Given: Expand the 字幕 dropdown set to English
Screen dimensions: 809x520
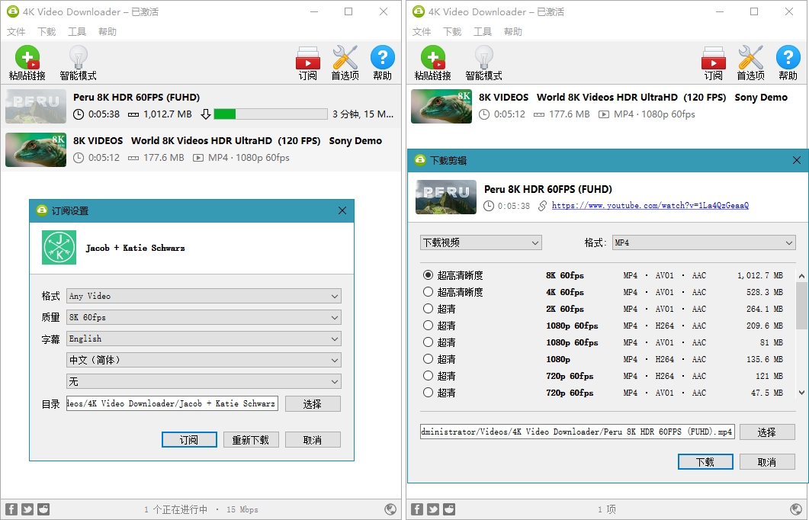Looking at the screenshot, I should (x=204, y=339).
